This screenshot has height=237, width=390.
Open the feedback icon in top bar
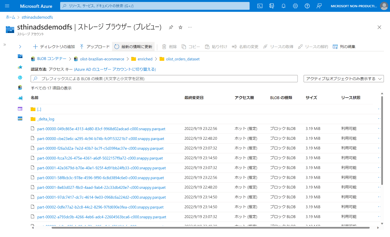[319, 6]
